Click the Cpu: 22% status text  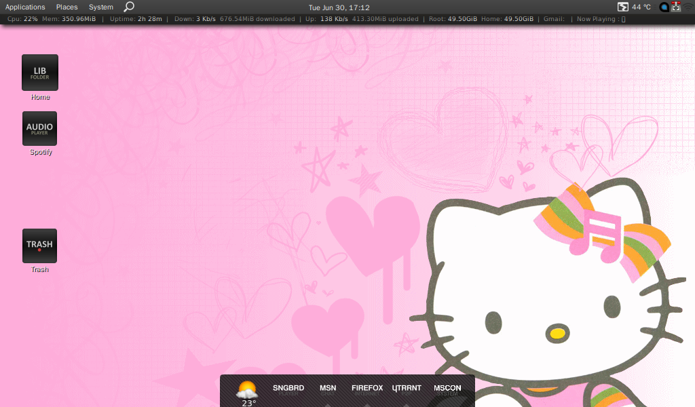[x=22, y=19]
